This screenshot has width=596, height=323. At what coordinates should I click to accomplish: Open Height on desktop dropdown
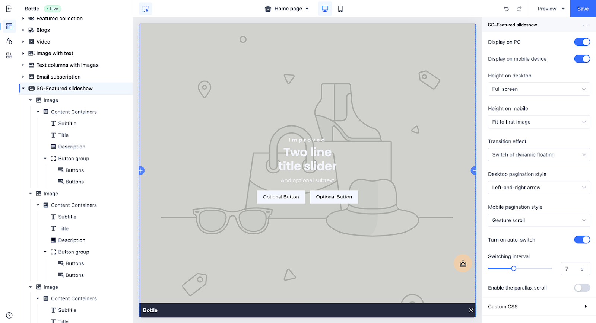(539, 89)
